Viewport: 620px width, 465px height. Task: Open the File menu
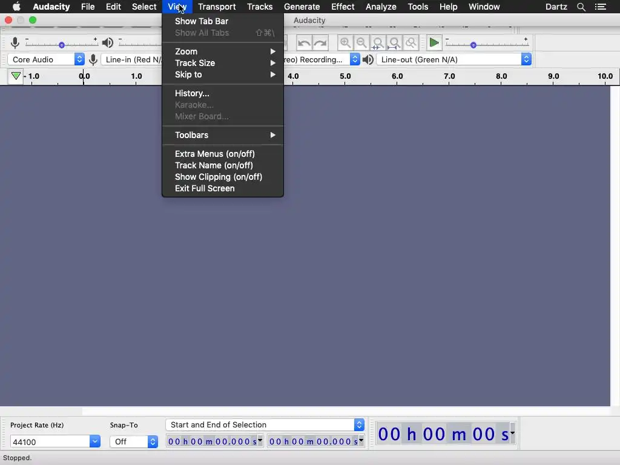88,7
